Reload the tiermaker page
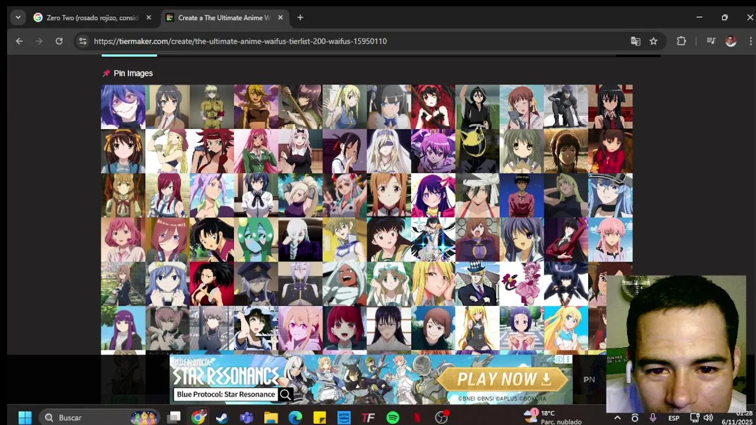Screen dimensions: 756x425 [59, 41]
